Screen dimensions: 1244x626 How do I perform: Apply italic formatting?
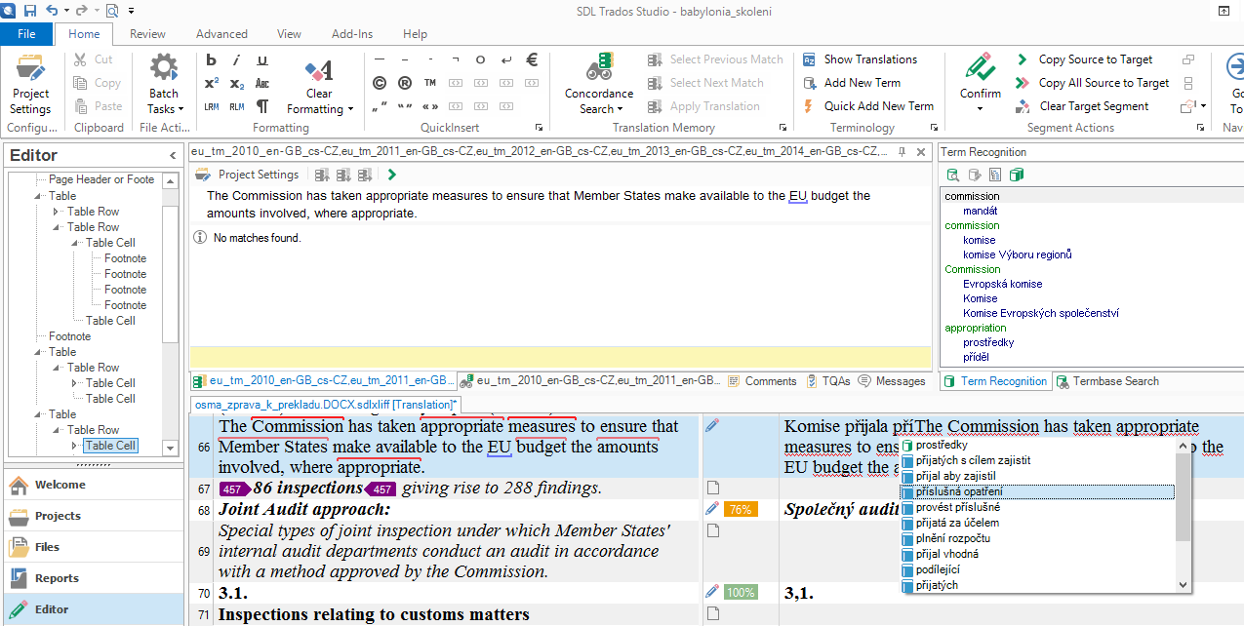click(236, 59)
